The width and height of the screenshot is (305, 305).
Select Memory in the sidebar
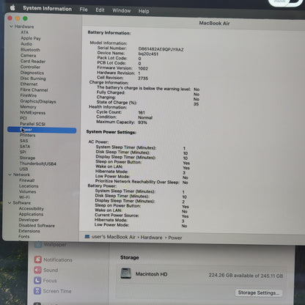[x=28, y=107]
